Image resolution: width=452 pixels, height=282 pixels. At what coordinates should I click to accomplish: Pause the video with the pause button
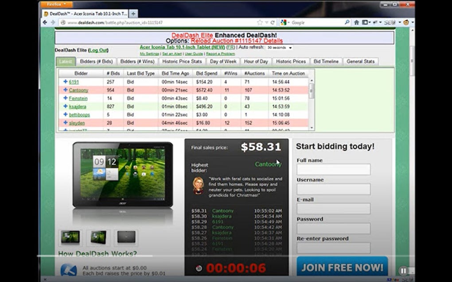[403, 271]
